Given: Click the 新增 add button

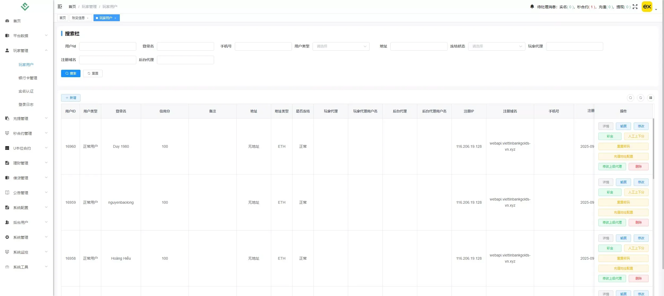Looking at the screenshot, I should tap(71, 98).
